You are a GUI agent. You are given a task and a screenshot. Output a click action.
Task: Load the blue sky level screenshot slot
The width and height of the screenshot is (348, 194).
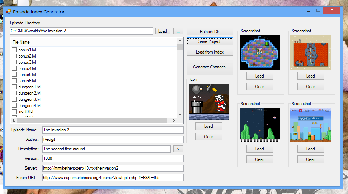click(x=311, y=149)
